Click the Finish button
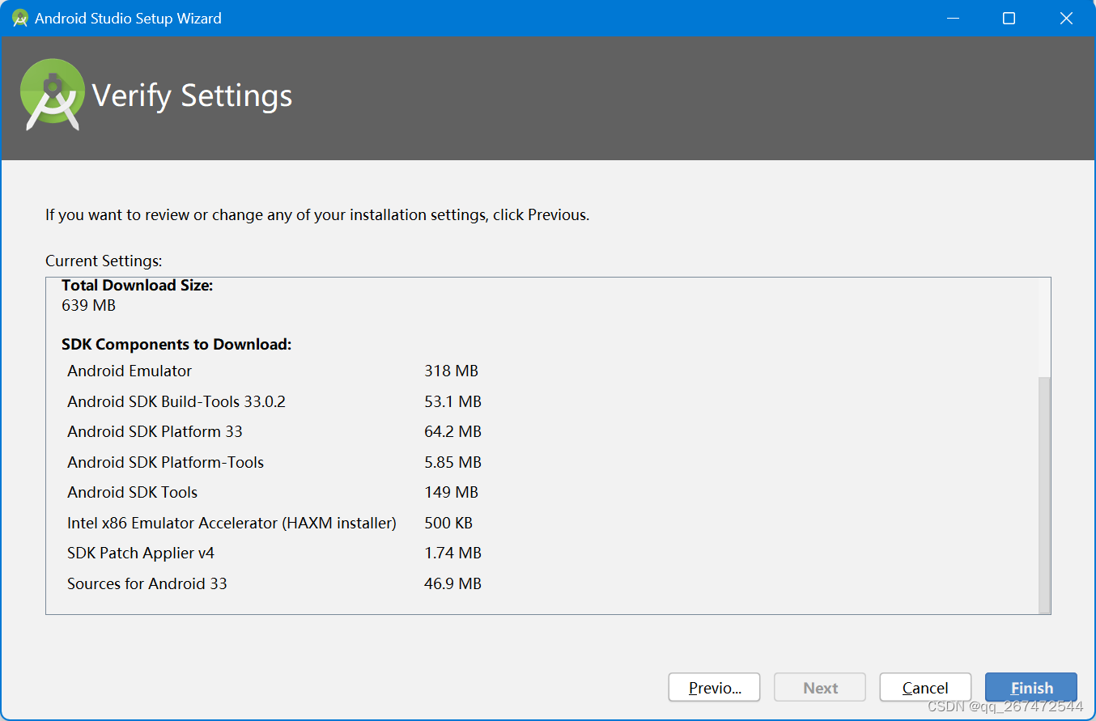The height and width of the screenshot is (721, 1096). [1030, 687]
